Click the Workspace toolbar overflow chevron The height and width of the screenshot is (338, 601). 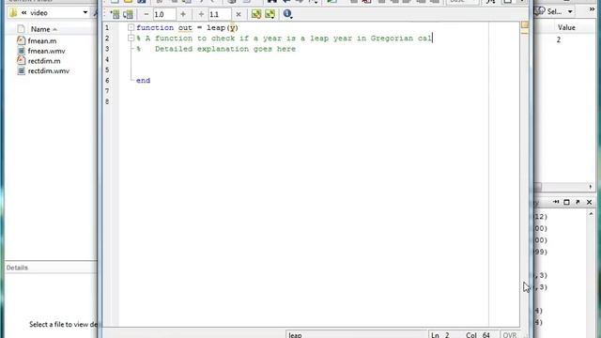592,9
